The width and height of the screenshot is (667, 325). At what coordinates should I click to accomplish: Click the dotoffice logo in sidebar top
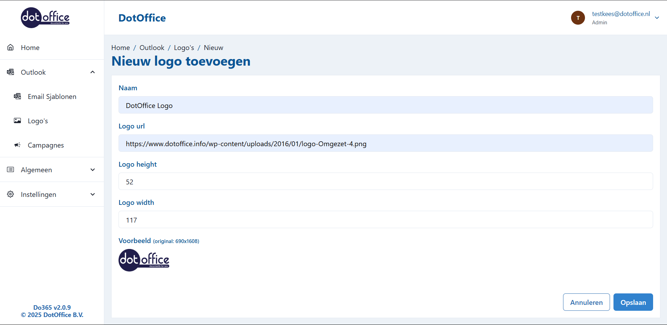[x=45, y=18]
